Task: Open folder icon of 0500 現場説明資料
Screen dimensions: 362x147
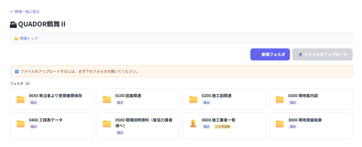Action: coord(107,124)
